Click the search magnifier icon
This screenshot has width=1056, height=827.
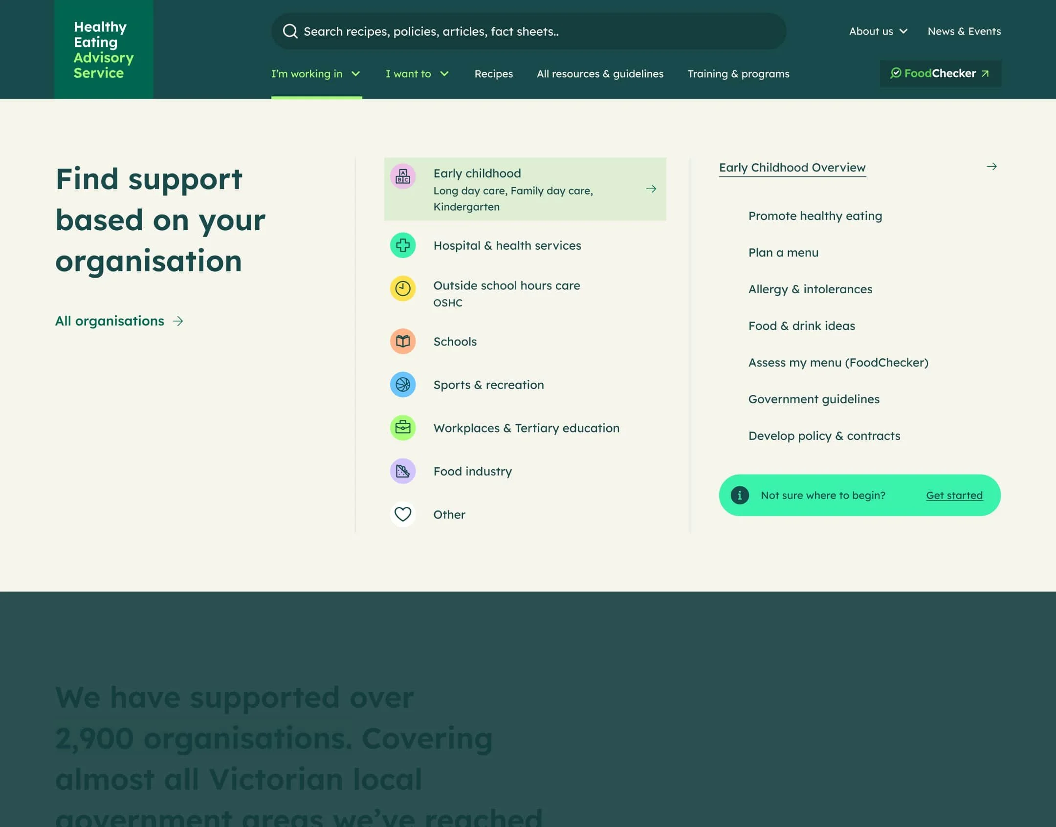pos(290,31)
